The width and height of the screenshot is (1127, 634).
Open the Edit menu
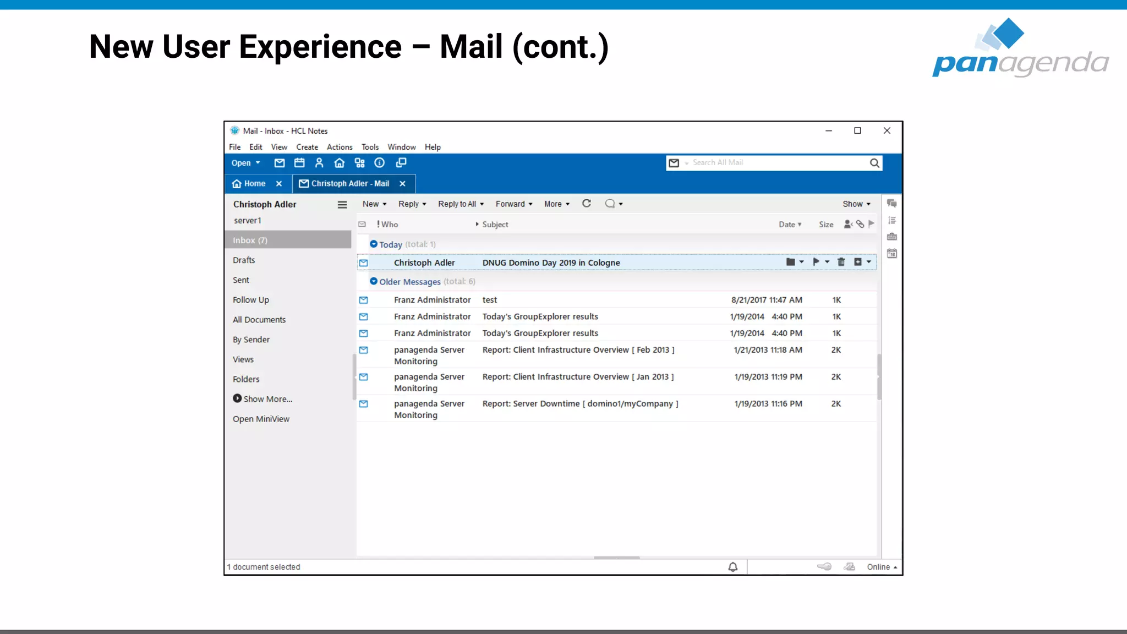pos(256,147)
